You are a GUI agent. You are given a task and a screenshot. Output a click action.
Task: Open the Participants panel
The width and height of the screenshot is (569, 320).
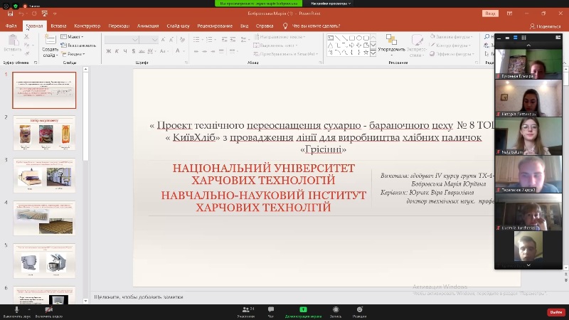tap(246, 311)
